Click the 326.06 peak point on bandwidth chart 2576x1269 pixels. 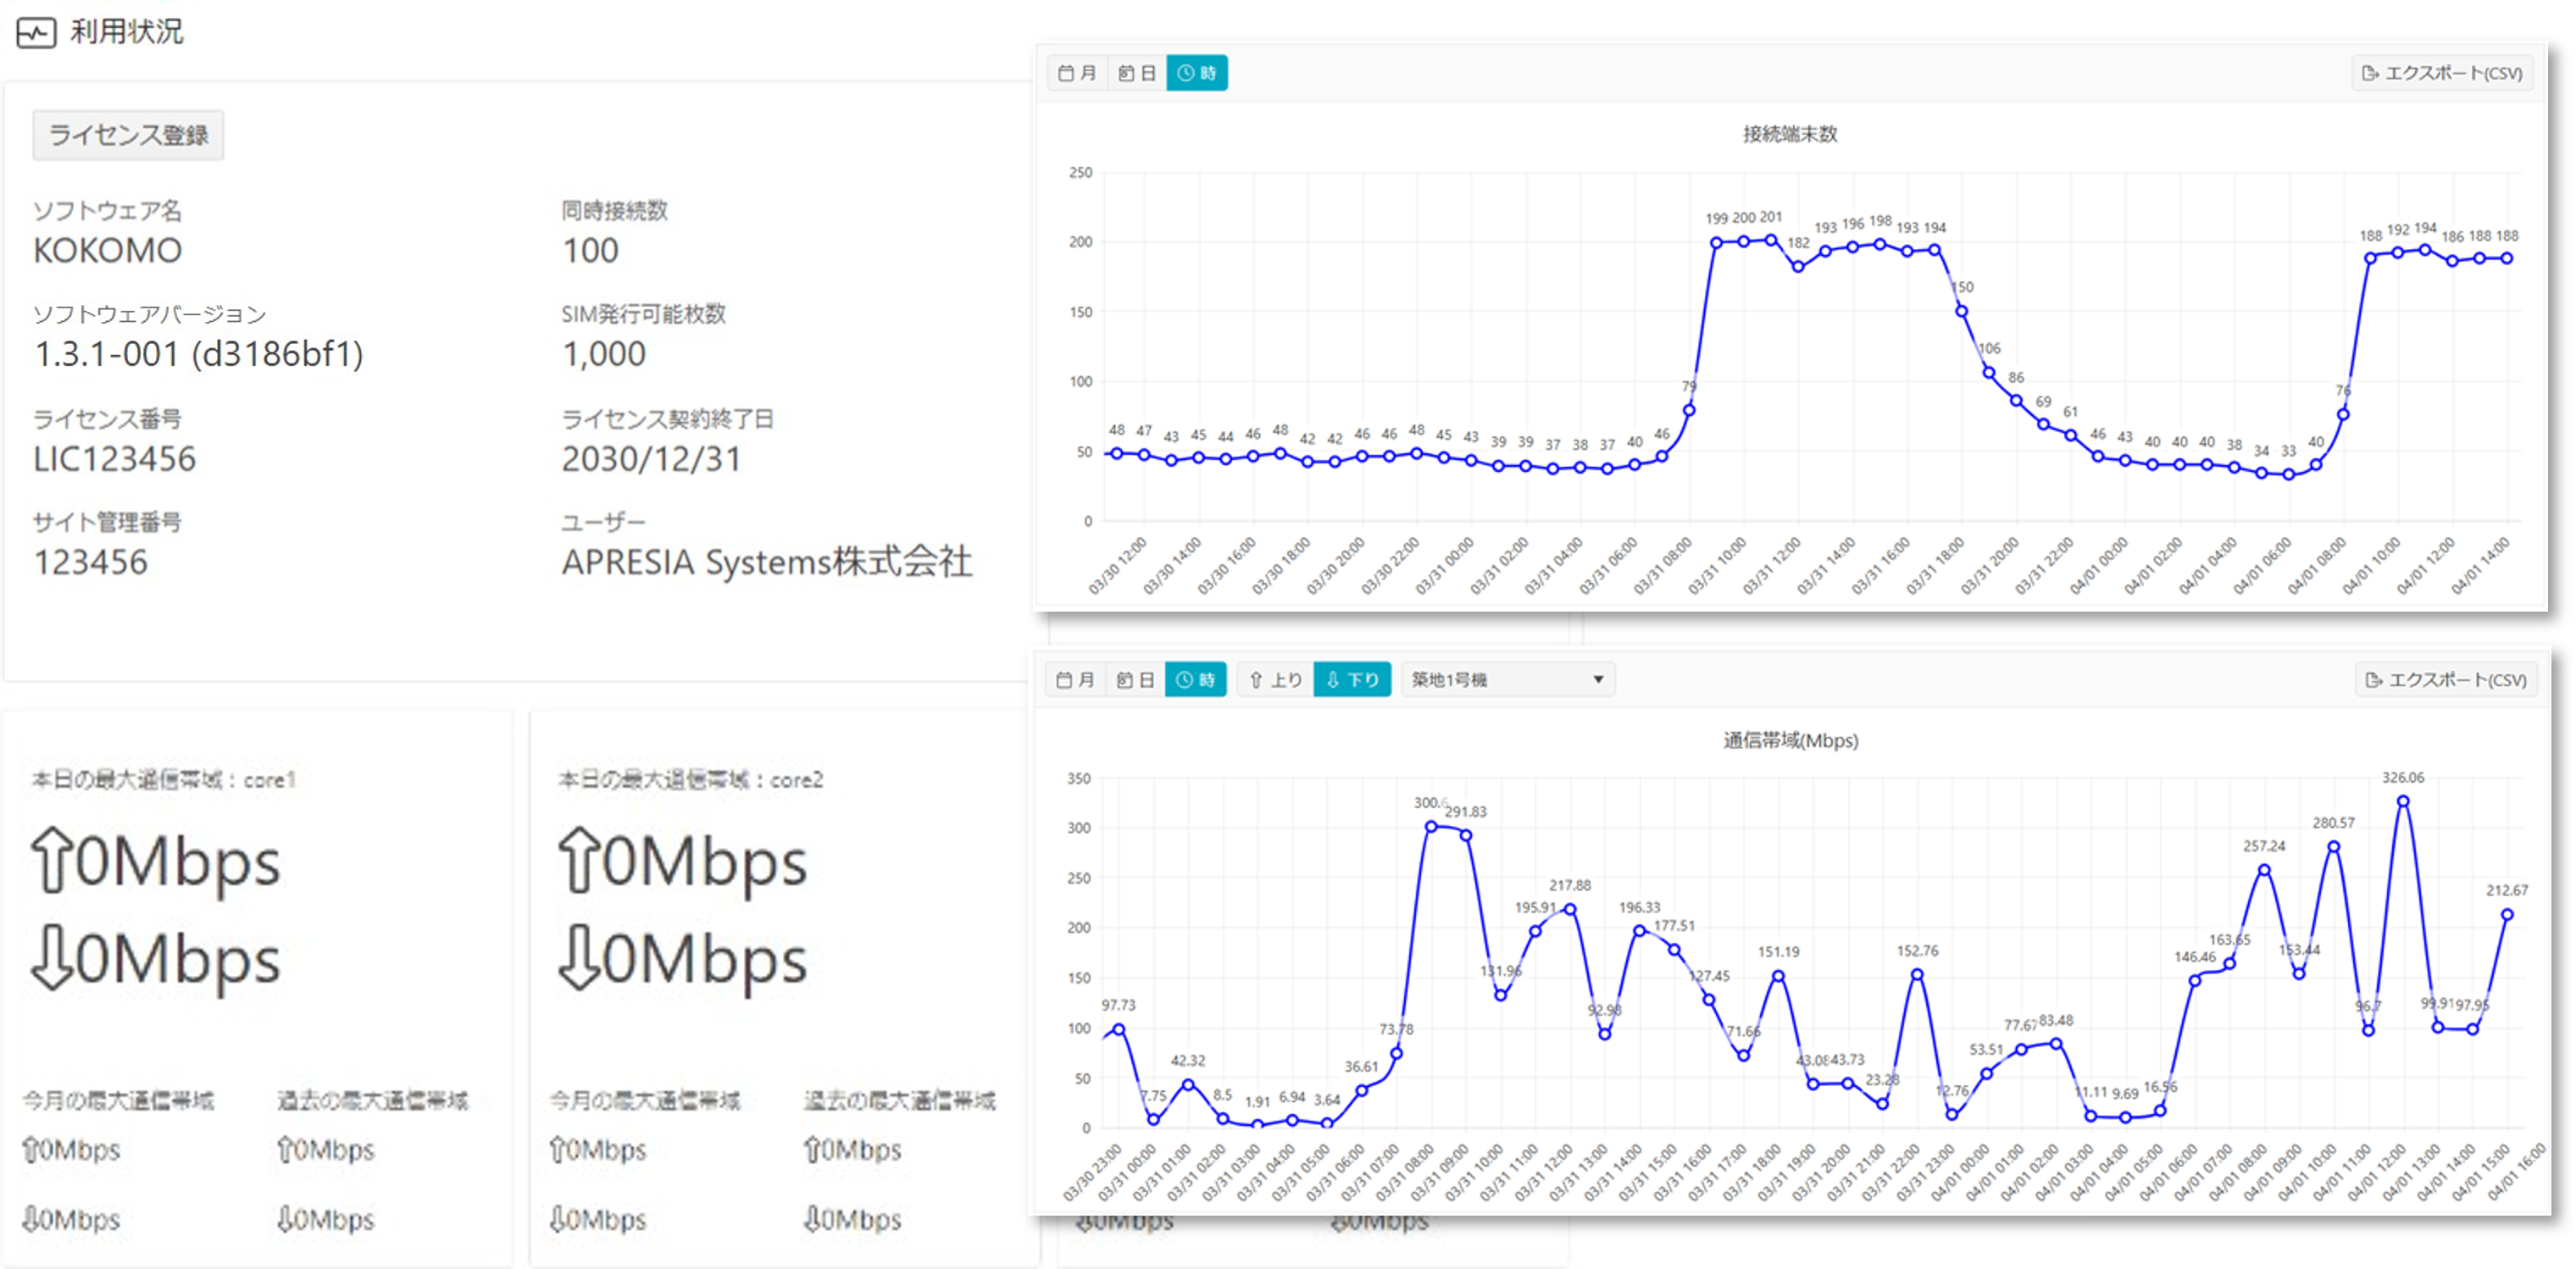[x=2402, y=800]
